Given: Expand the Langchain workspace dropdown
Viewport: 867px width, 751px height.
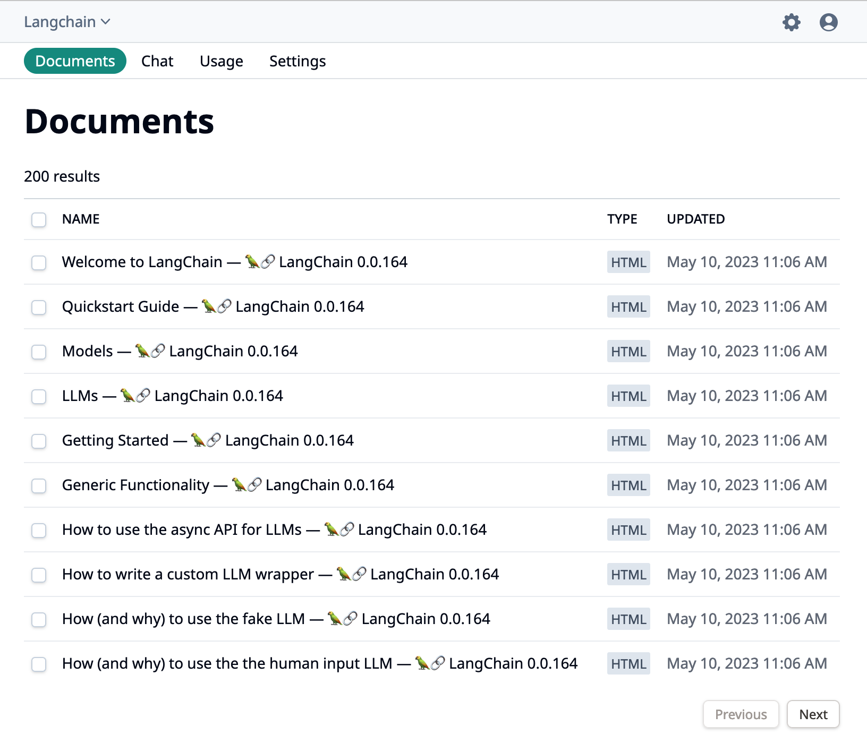Looking at the screenshot, I should 67,22.
